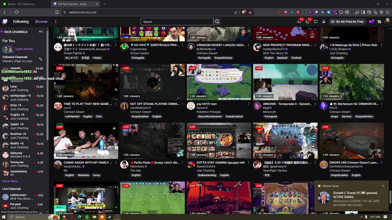Open the three-dot more menu beside Browse
The width and height of the screenshot is (392, 220).
coord(56,22)
